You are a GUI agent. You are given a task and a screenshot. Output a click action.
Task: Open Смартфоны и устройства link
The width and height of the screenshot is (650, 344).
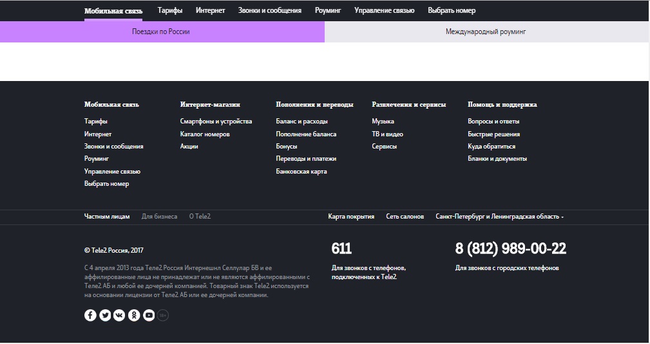click(x=216, y=122)
